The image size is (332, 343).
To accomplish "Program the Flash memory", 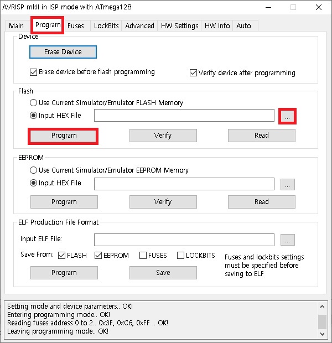I will pos(64,136).
